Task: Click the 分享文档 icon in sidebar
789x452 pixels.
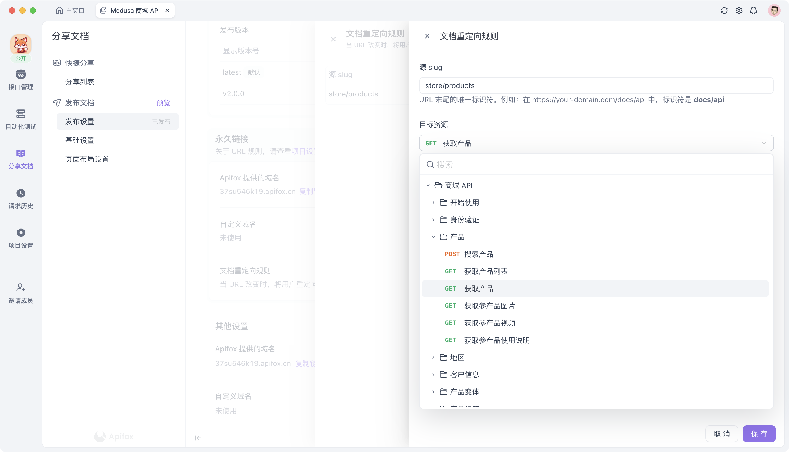Action: [21, 153]
